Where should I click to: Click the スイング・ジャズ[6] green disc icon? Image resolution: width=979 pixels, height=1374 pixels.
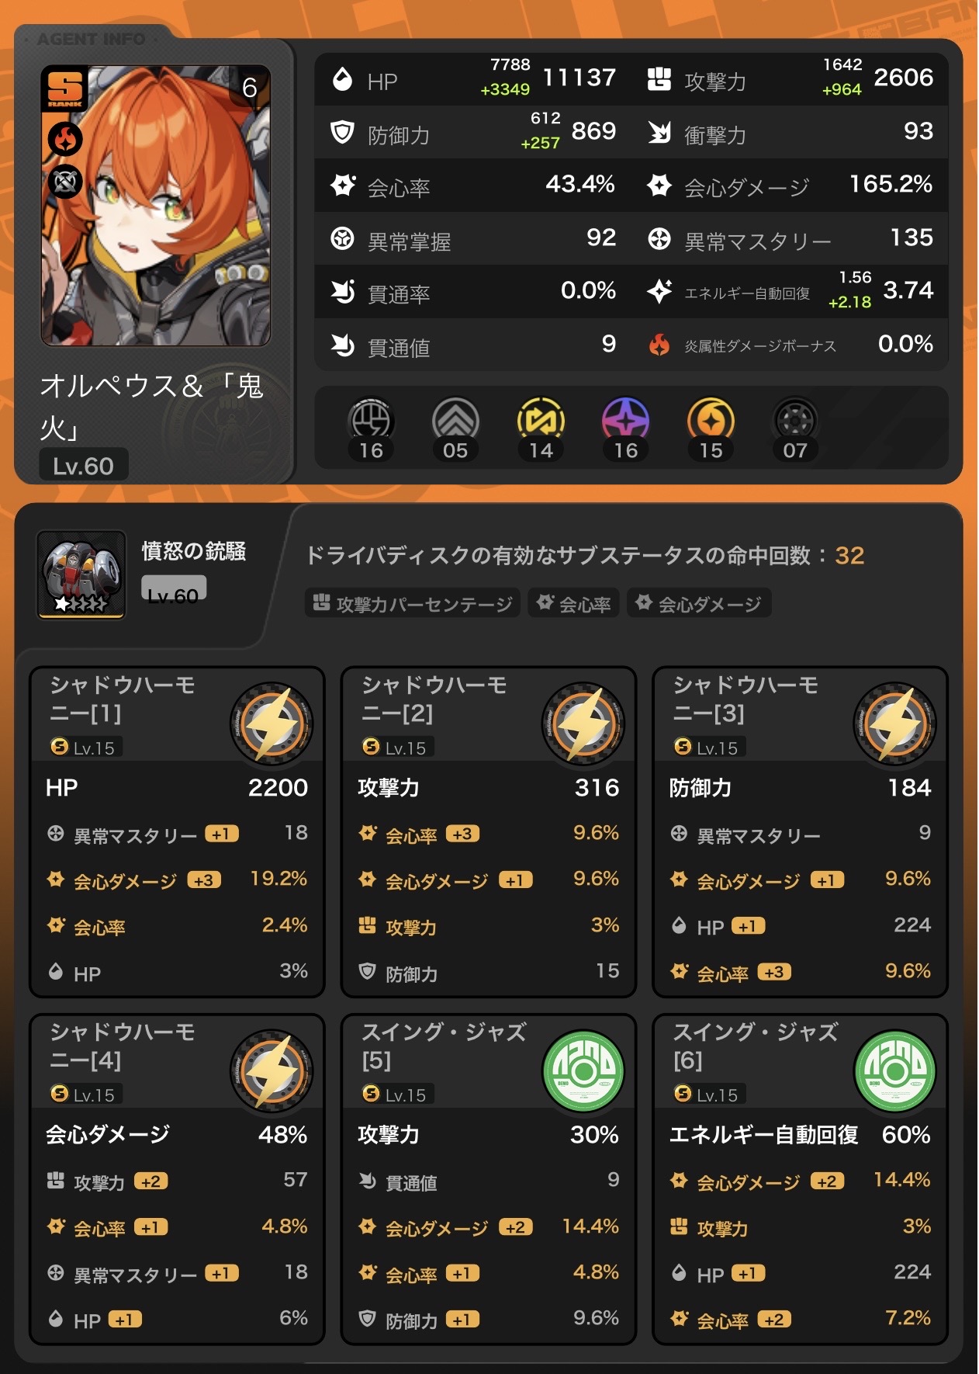click(895, 1070)
